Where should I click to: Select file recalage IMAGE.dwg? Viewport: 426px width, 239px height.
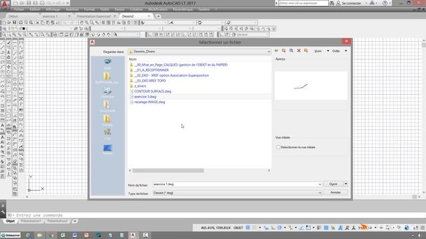click(x=149, y=102)
